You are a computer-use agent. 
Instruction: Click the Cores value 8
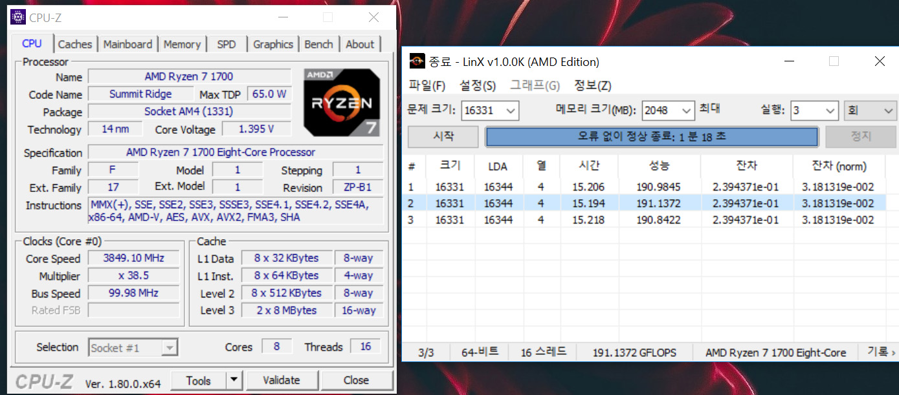pyautogui.click(x=276, y=347)
